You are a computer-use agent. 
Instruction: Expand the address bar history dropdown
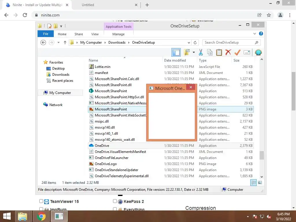tap(189, 42)
